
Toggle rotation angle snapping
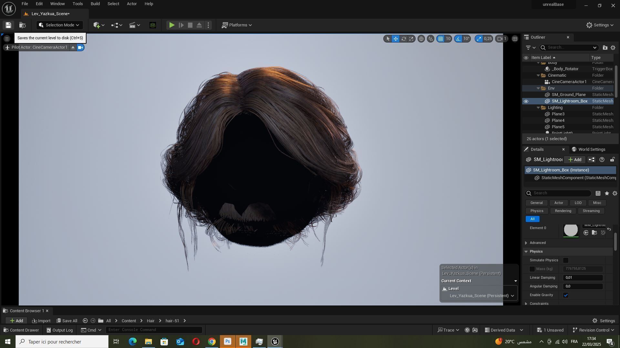[x=458, y=39]
